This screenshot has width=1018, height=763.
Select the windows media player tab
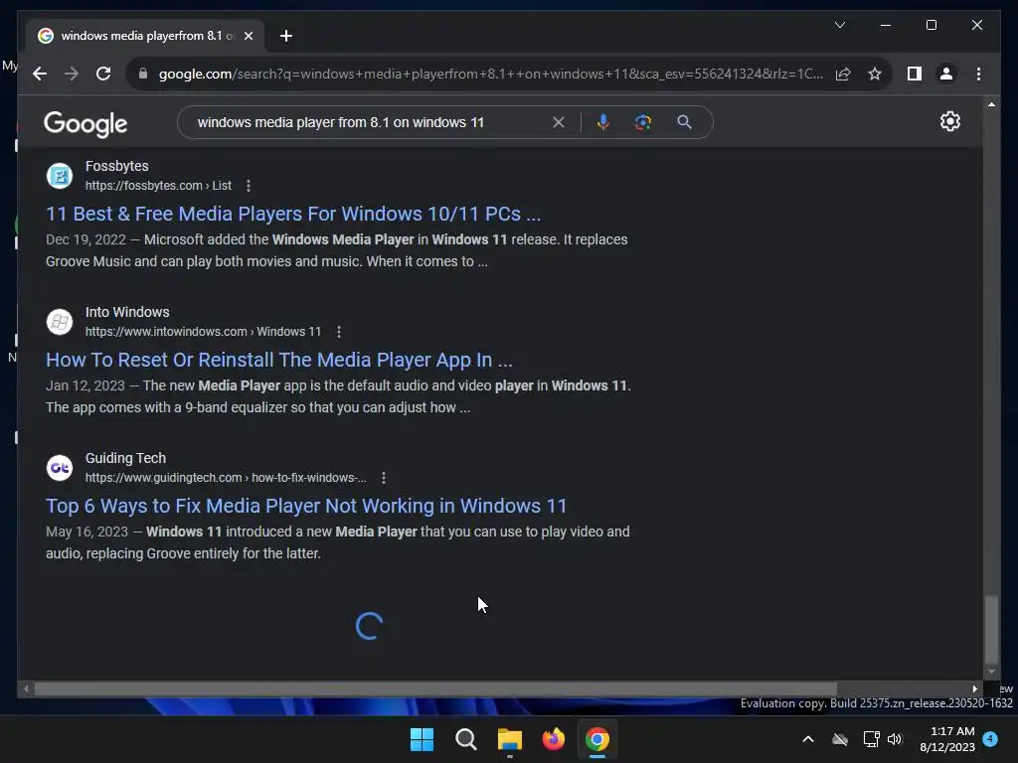pyautogui.click(x=145, y=36)
